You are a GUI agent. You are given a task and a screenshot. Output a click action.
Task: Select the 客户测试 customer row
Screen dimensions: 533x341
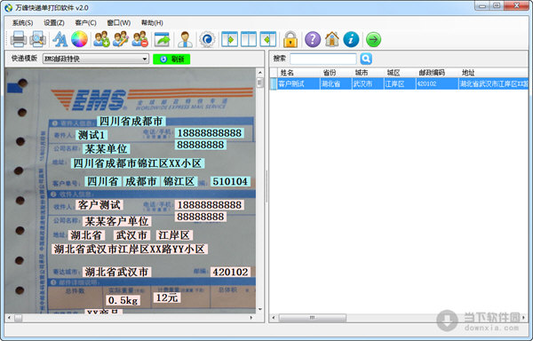click(400, 83)
